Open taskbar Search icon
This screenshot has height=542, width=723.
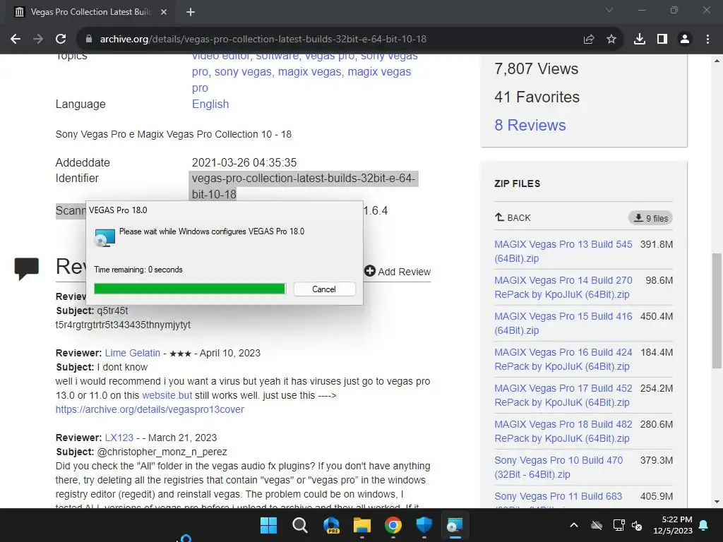[x=299, y=525]
